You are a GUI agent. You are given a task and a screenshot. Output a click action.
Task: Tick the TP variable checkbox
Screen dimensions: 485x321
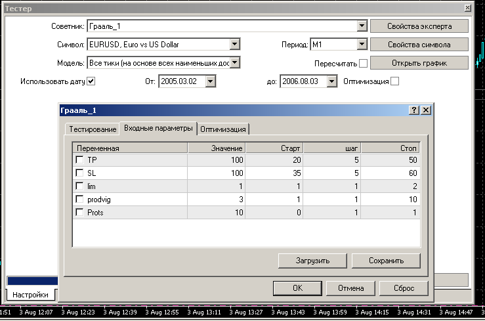tap(79, 160)
